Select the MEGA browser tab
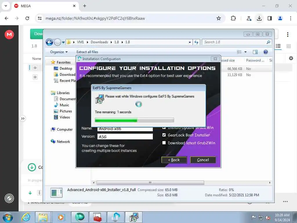297x223 pixels. (45, 6)
